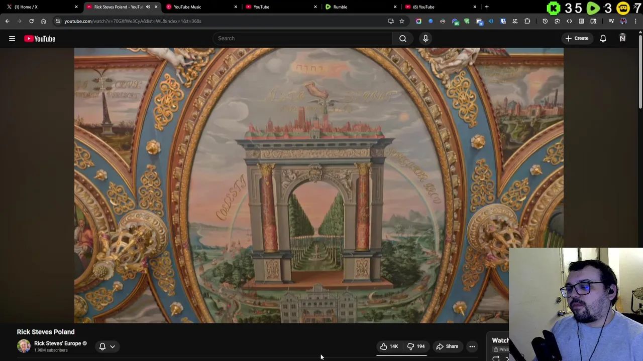643x361 pixels.
Task: Click the search magnifier button
Action: click(x=403, y=39)
